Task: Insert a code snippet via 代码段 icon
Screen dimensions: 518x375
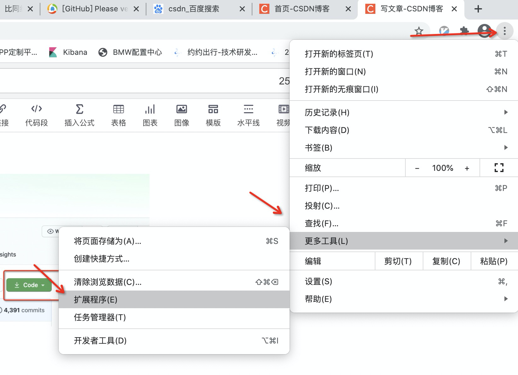Action: 36,115
